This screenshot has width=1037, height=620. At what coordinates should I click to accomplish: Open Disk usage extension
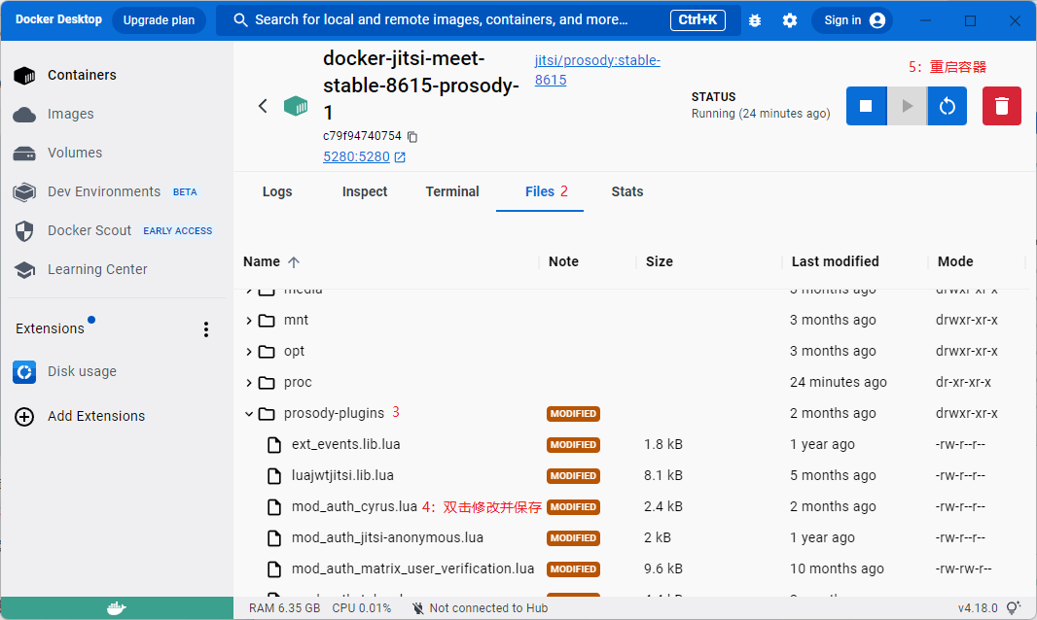(65, 372)
